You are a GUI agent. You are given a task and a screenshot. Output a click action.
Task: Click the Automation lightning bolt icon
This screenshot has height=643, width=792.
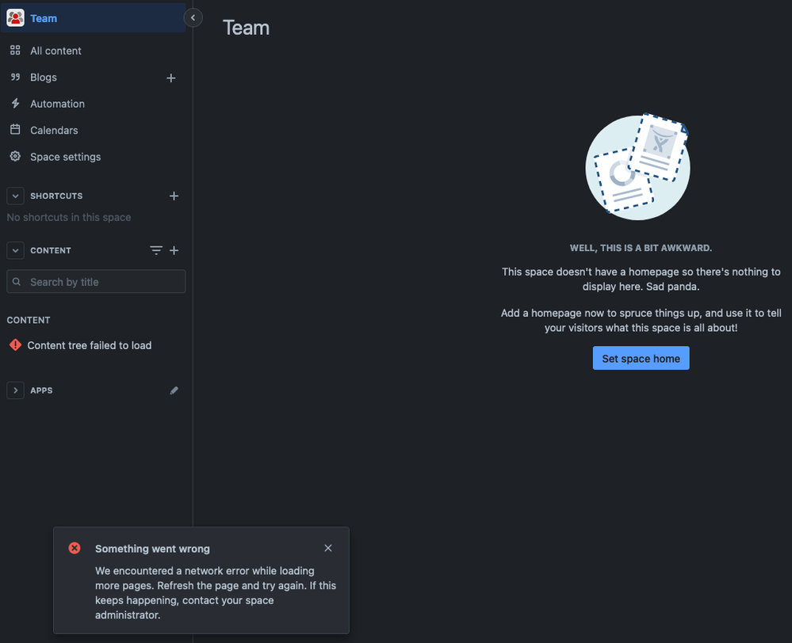[x=15, y=104]
